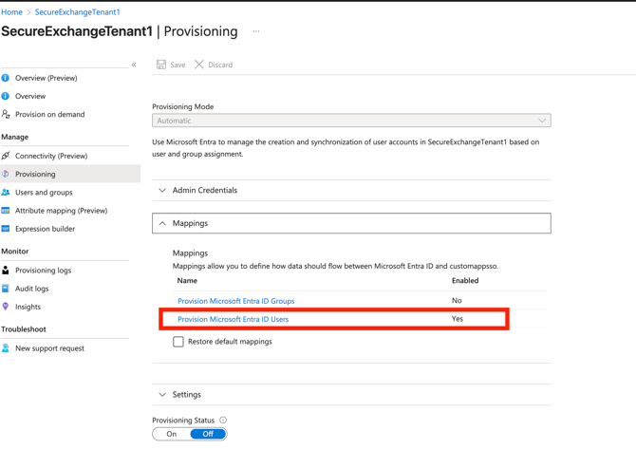Click the Provision on demand icon
Image resolution: width=636 pixels, height=449 pixels.
pyautogui.click(x=6, y=114)
